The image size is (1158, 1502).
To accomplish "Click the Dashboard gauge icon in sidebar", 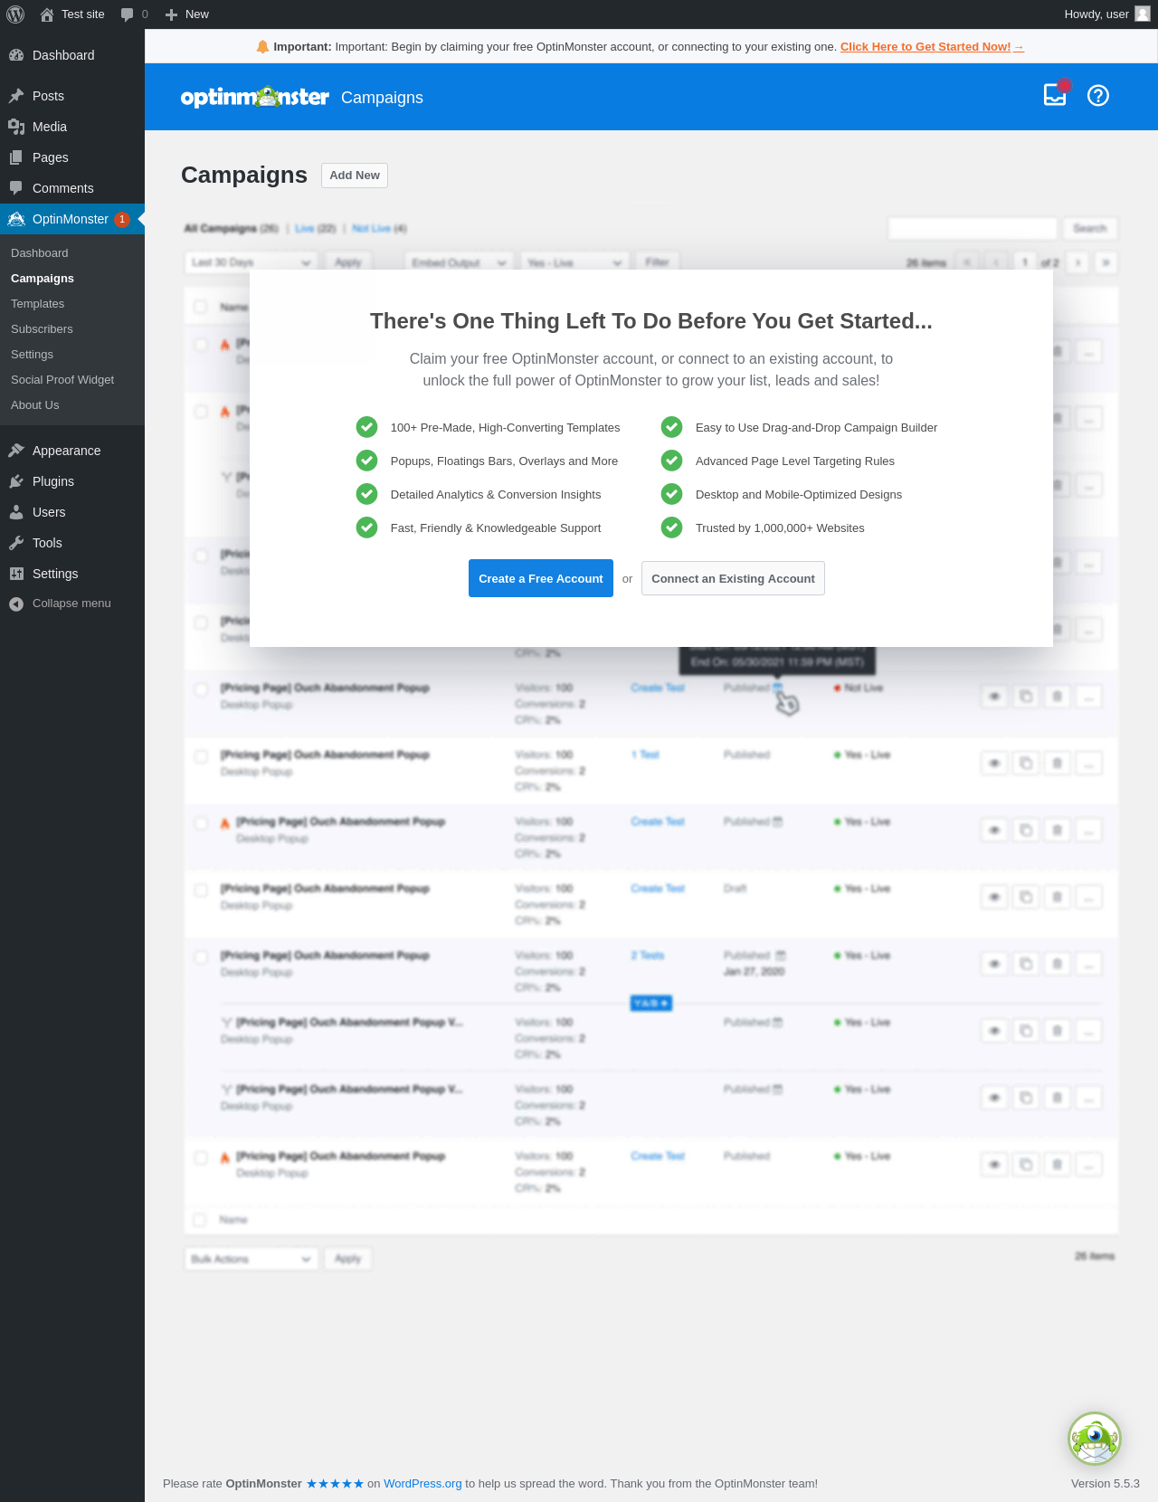I will pos(16,55).
